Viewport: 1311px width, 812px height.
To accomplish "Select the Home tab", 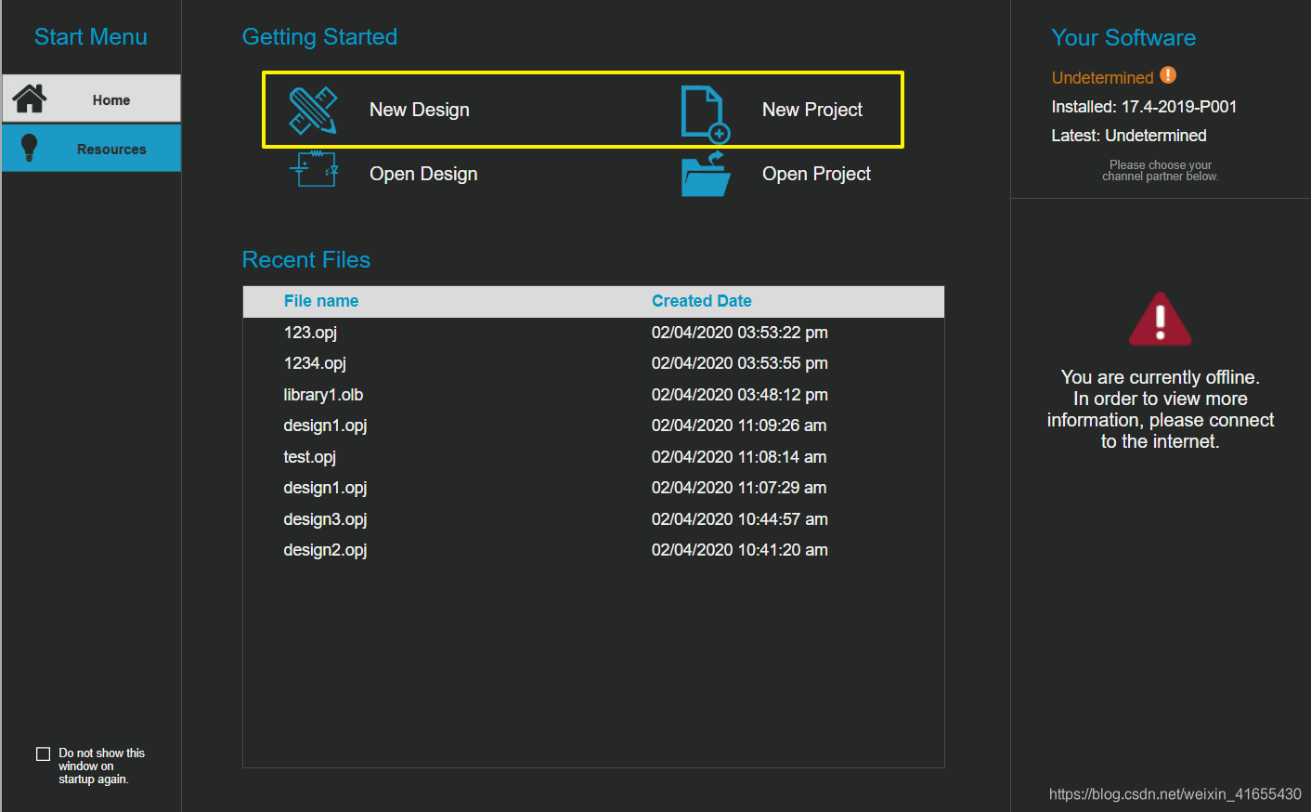I will click(x=110, y=99).
